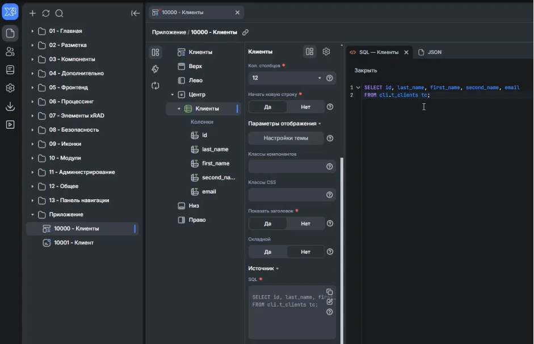The width and height of the screenshot is (534, 344).
Task: Click the add new item plus icon
Action: 32,13
